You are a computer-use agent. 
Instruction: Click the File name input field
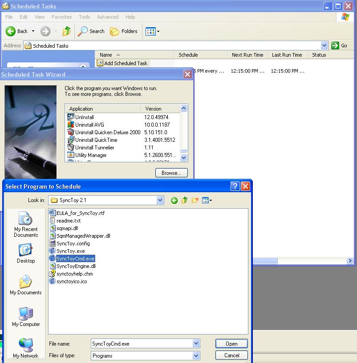[x=142, y=344]
